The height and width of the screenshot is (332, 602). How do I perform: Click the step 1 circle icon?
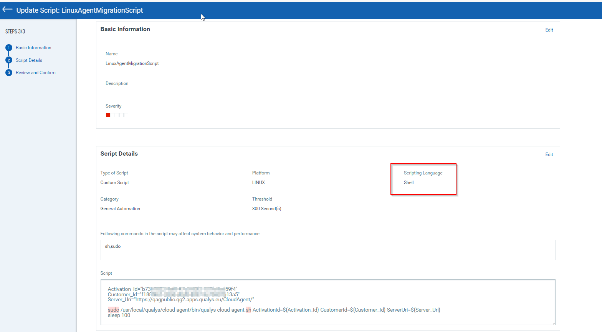9,48
